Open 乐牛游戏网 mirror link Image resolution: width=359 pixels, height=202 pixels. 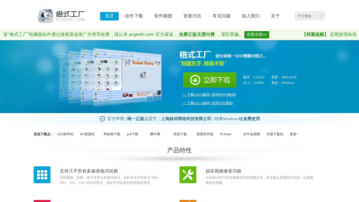click(252, 134)
